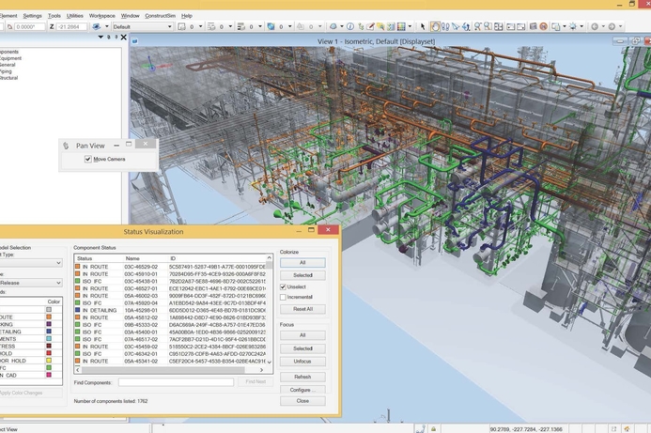Select the Element Selection arrow tool
Viewport: 651px width, 433px height.
[423, 26]
